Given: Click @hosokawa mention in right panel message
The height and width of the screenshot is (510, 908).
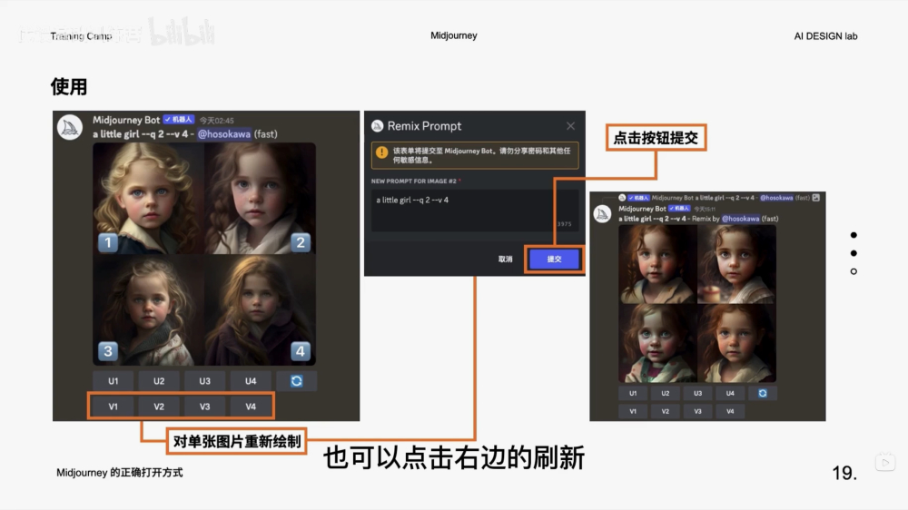Looking at the screenshot, I should point(740,219).
